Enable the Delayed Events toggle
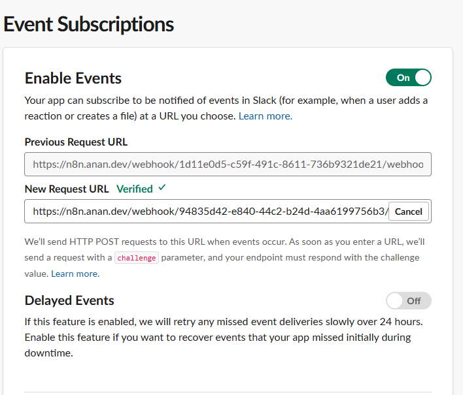Viewport: 463px width, 395px height. 409,301
